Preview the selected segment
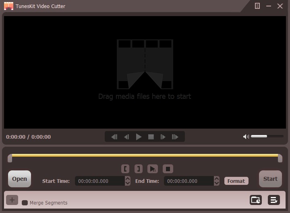Image resolution: width=290 pixels, height=213 pixels. point(152,169)
